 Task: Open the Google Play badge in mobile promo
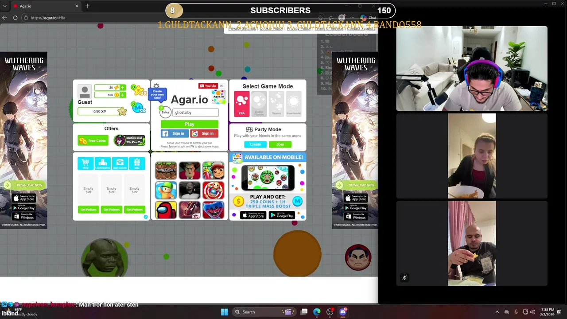(282, 215)
